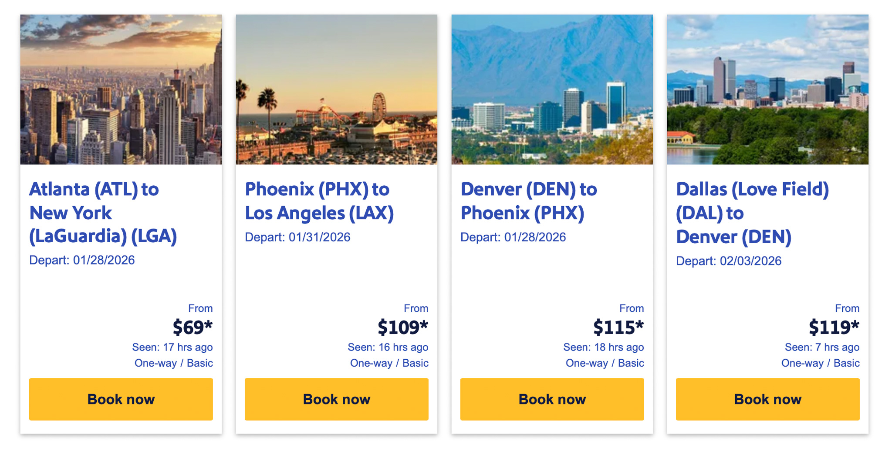This screenshot has height=458, width=892.
Task: Click the $109 fare price
Action: click(402, 327)
